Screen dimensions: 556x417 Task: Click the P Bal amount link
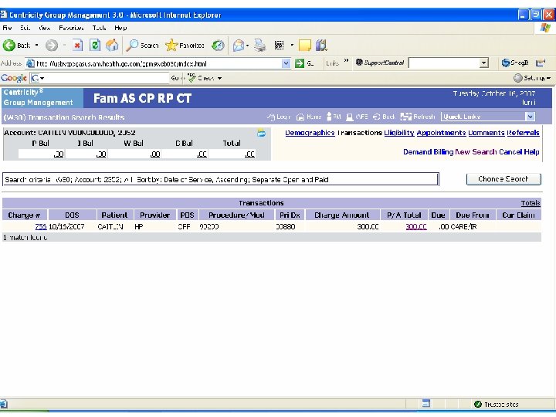pos(59,154)
